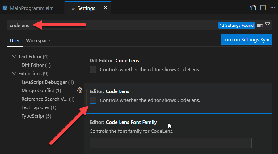Select Test Explorer (1) in the tree
Image resolution: width=278 pixels, height=154 pixels.
click(39, 107)
